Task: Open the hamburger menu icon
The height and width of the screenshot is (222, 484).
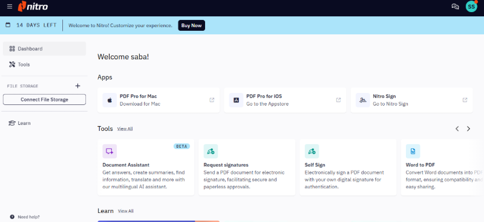Action: 10,6
